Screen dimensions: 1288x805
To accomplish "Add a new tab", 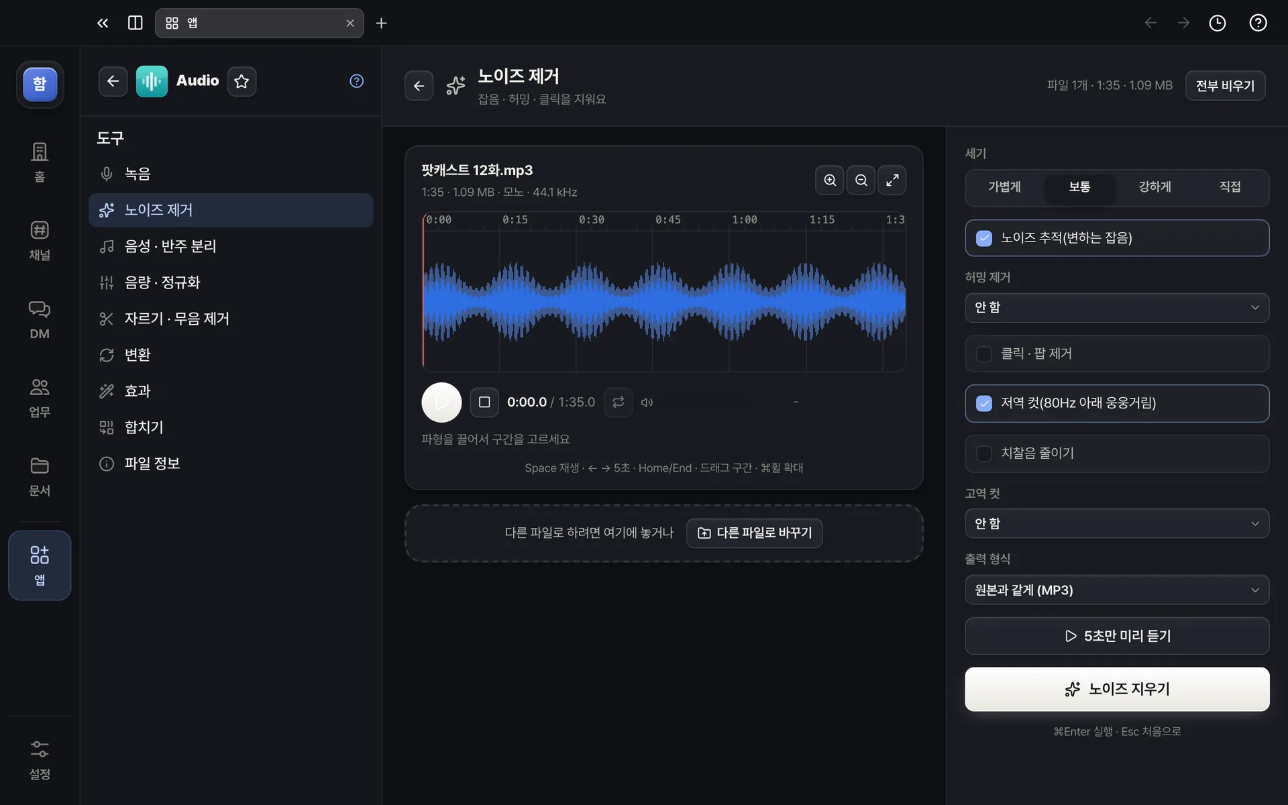I will tap(381, 23).
